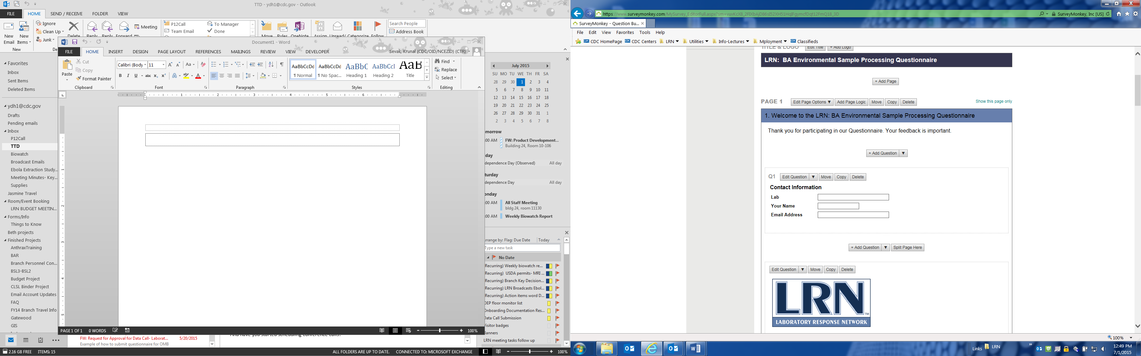Toggle Superscript in Word Font group
The image size is (1141, 356).
(163, 76)
